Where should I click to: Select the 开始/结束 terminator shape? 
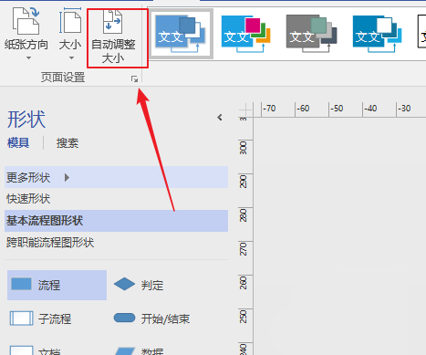[x=151, y=318]
